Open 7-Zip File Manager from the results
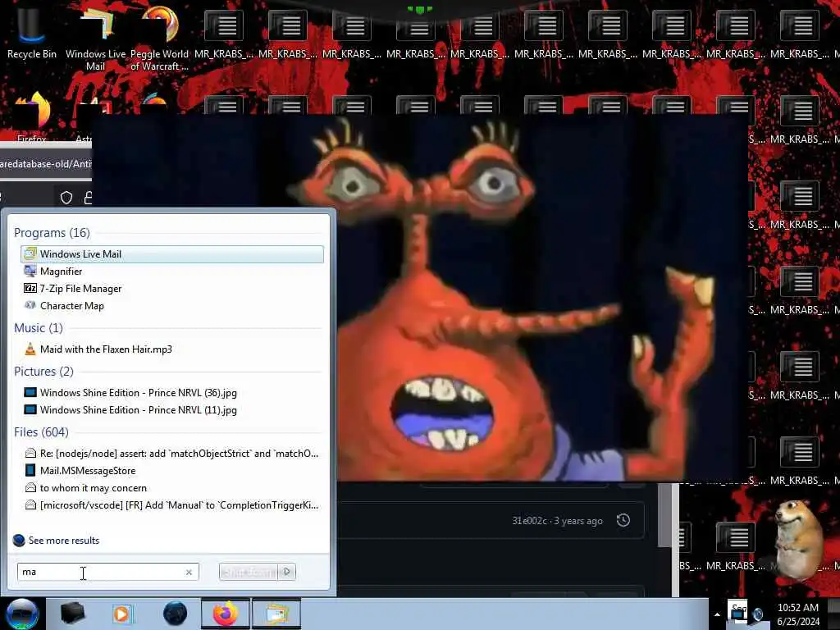This screenshot has height=630, width=840. coord(172,288)
